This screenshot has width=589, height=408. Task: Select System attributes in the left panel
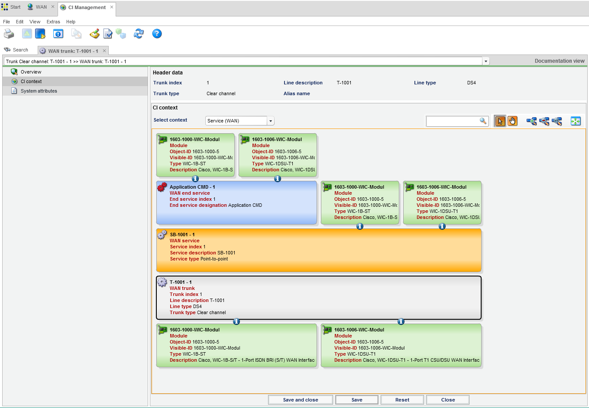[39, 91]
